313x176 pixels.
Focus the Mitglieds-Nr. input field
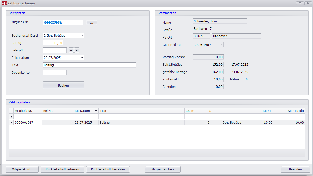[x=63, y=23]
